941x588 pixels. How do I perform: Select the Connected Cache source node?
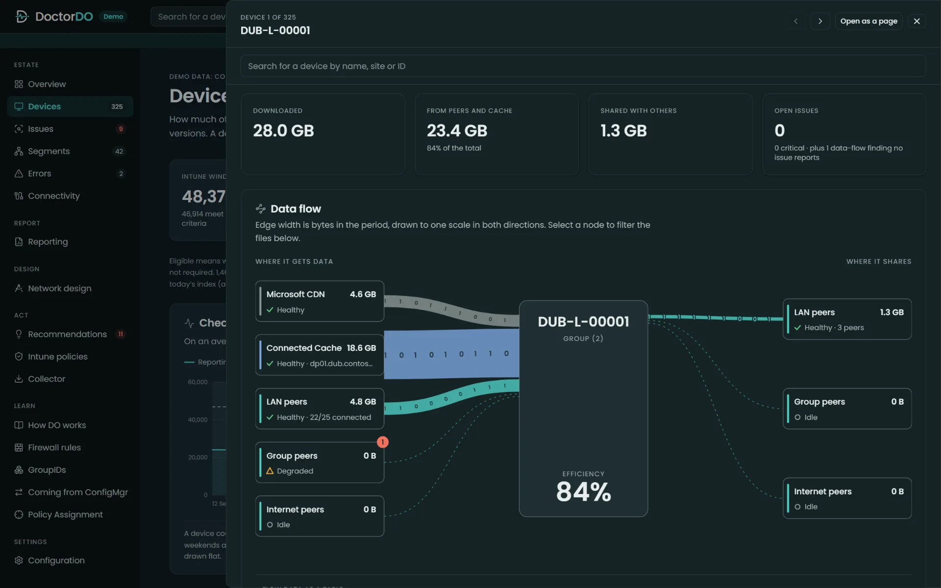coord(320,355)
